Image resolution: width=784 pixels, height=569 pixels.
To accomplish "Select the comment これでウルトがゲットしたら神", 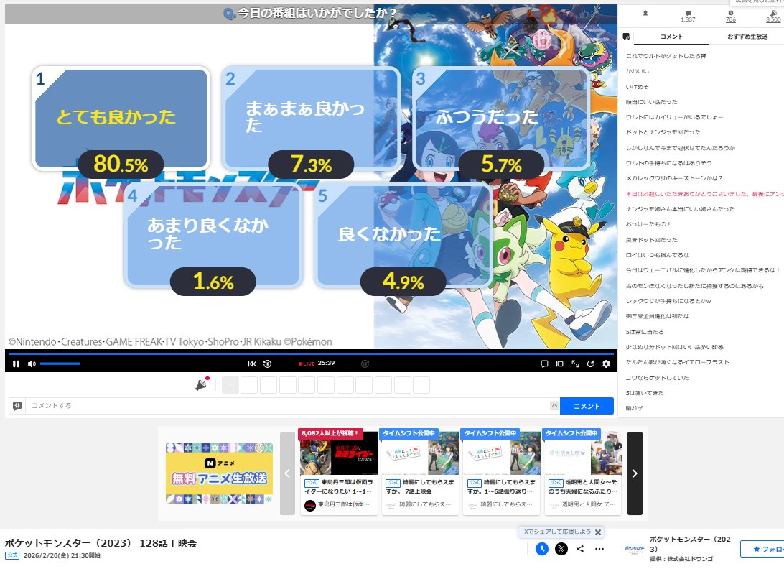I will pyautogui.click(x=666, y=56).
